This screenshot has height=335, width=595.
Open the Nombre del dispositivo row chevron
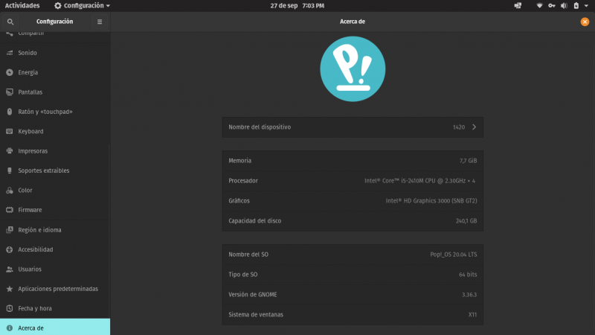(474, 127)
